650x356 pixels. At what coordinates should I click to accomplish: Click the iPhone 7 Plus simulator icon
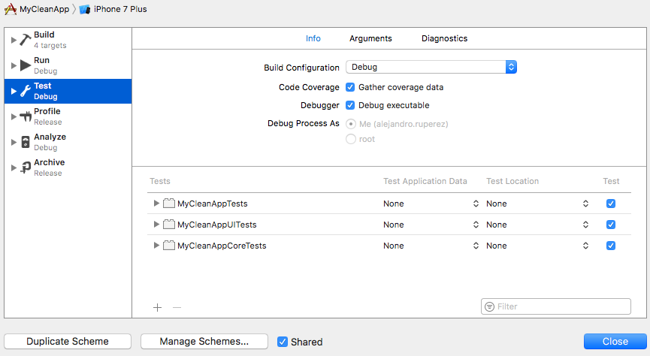pyautogui.click(x=85, y=10)
